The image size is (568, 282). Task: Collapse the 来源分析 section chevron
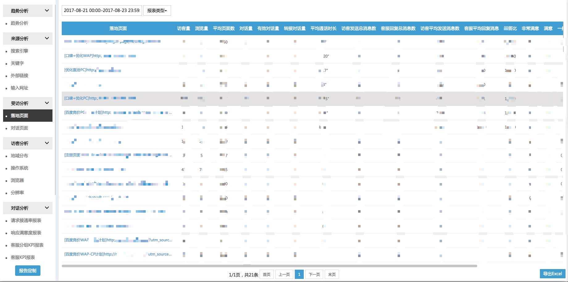(47, 38)
